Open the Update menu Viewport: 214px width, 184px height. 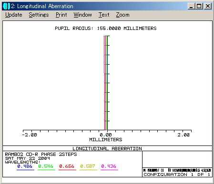tap(14, 15)
